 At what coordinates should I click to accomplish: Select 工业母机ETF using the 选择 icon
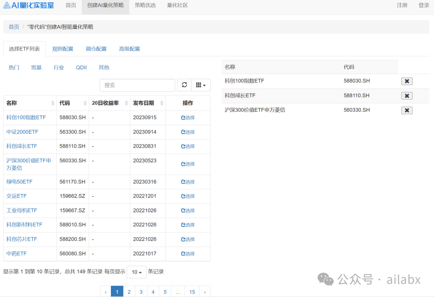pyautogui.click(x=188, y=210)
